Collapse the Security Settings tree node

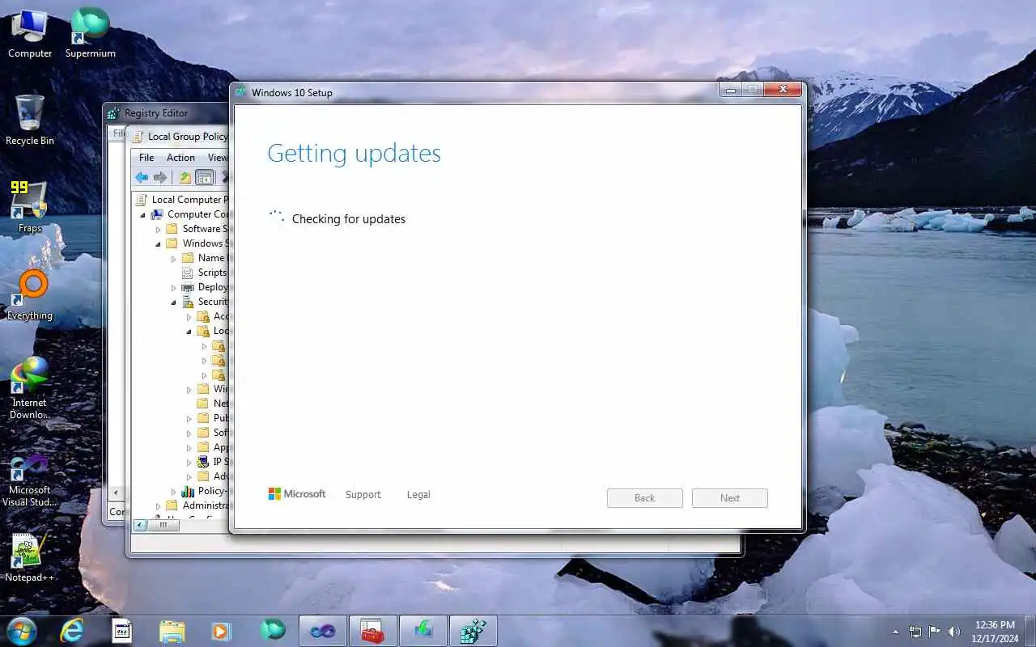173,302
